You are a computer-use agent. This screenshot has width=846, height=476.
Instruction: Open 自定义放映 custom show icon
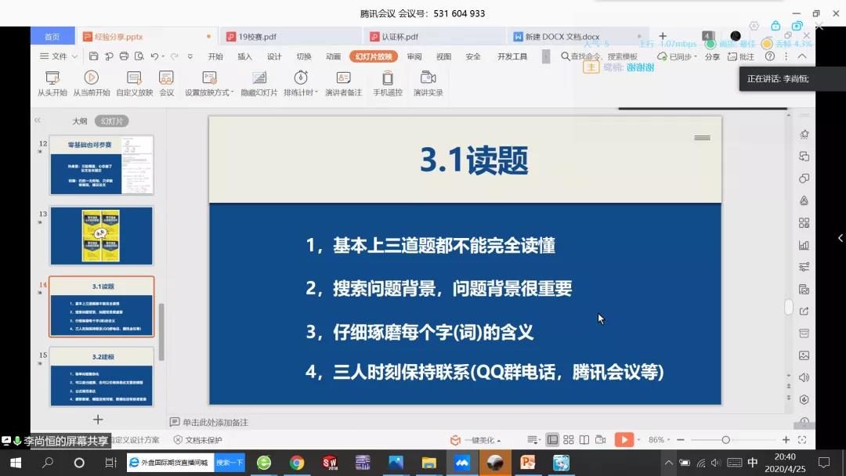(134, 78)
